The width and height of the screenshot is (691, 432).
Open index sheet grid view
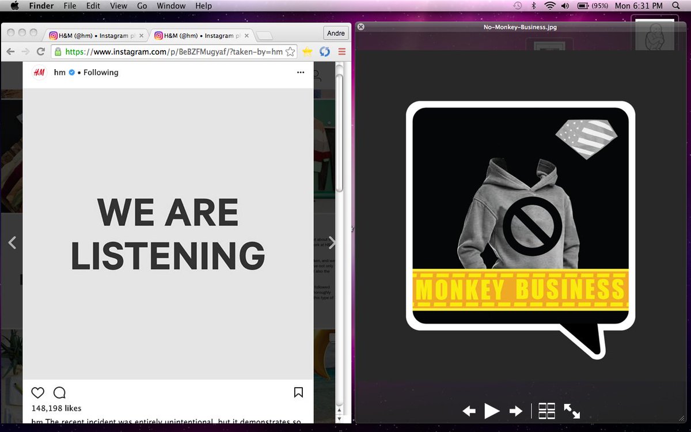tap(546, 411)
